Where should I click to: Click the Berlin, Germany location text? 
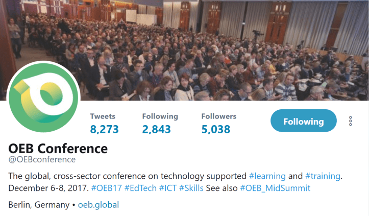pos(39,205)
